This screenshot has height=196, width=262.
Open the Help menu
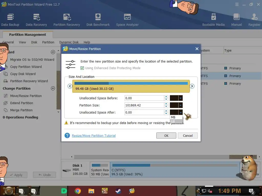(87, 42)
